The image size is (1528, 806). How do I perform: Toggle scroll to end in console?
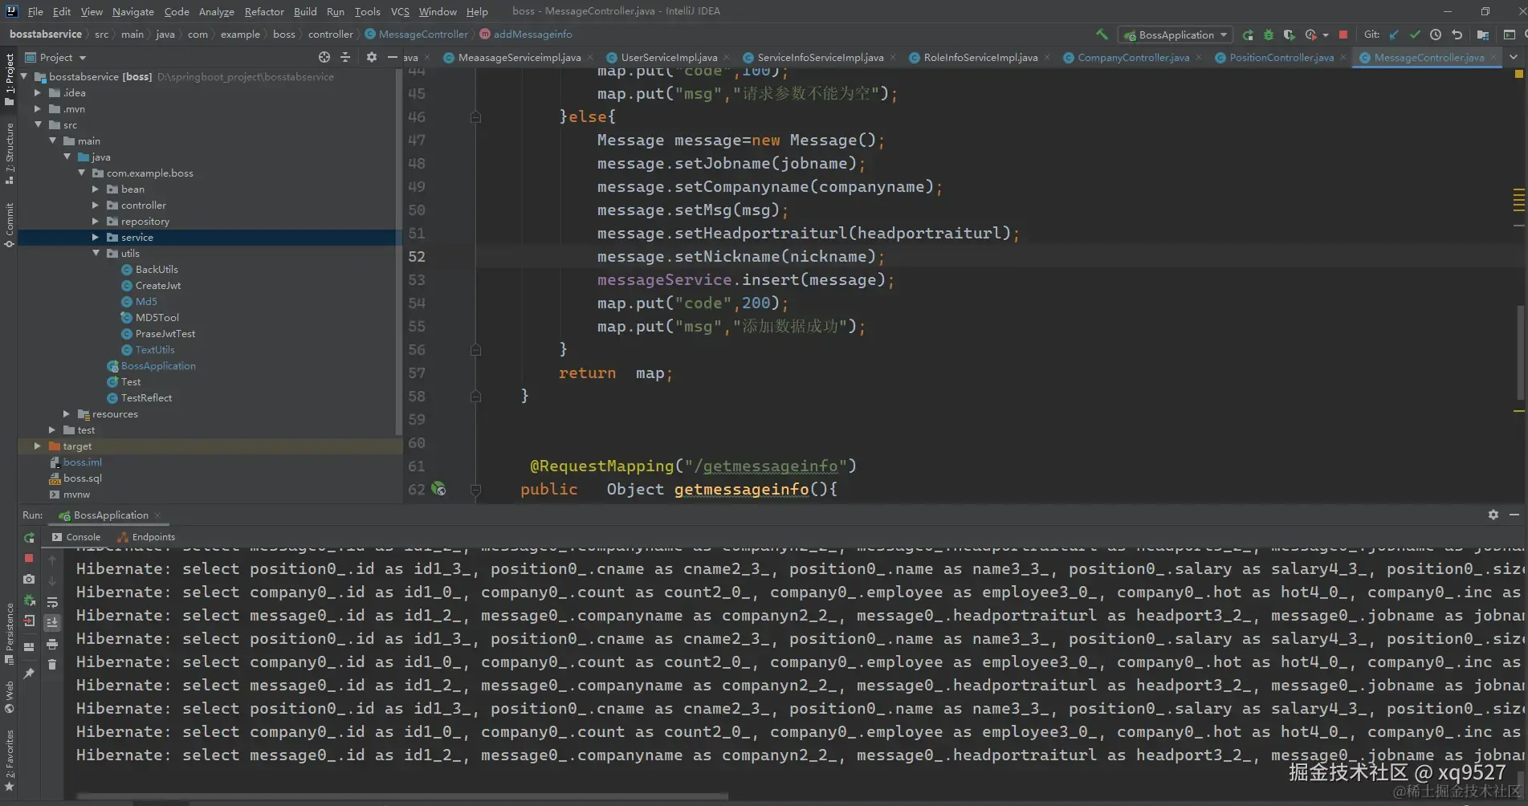coord(52,623)
